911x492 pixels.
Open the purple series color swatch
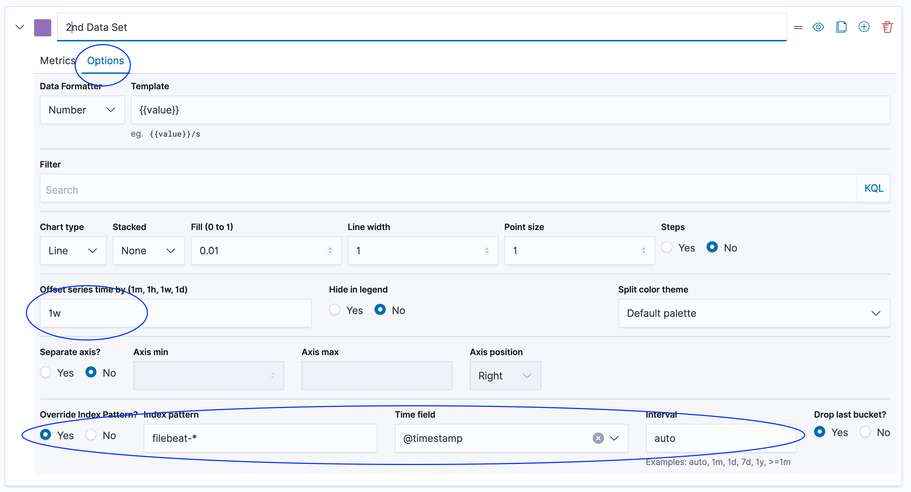[43, 28]
